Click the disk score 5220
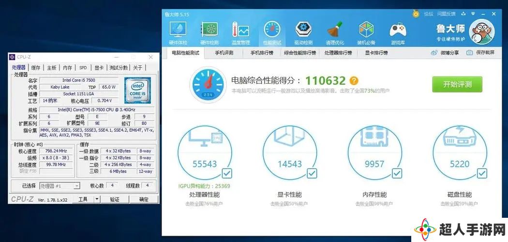This screenshot has height=242, width=508. coord(460,164)
